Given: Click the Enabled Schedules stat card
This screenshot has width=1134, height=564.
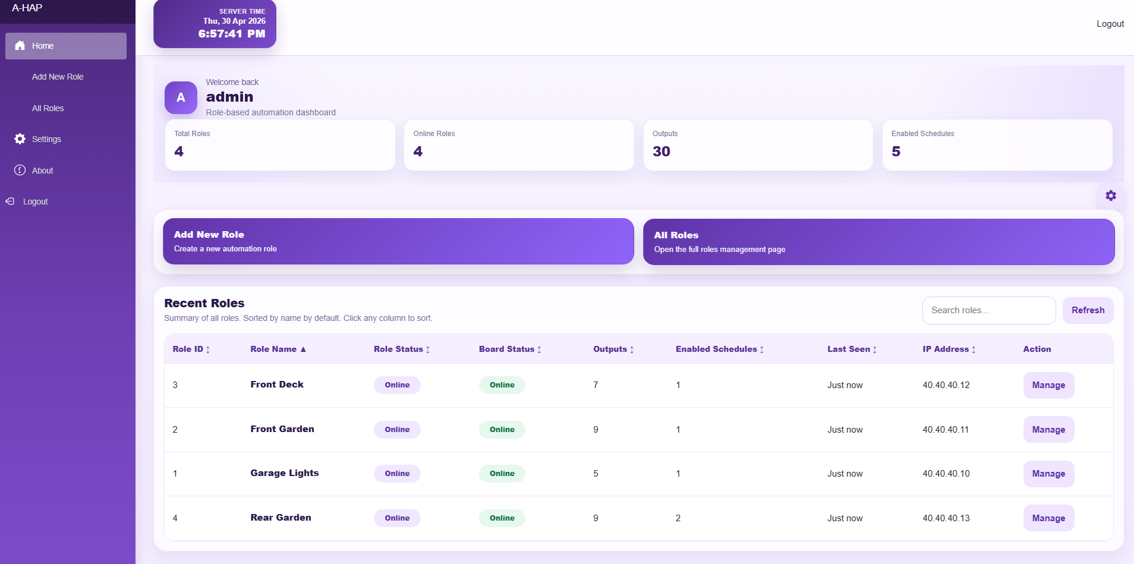Looking at the screenshot, I should [x=997, y=145].
